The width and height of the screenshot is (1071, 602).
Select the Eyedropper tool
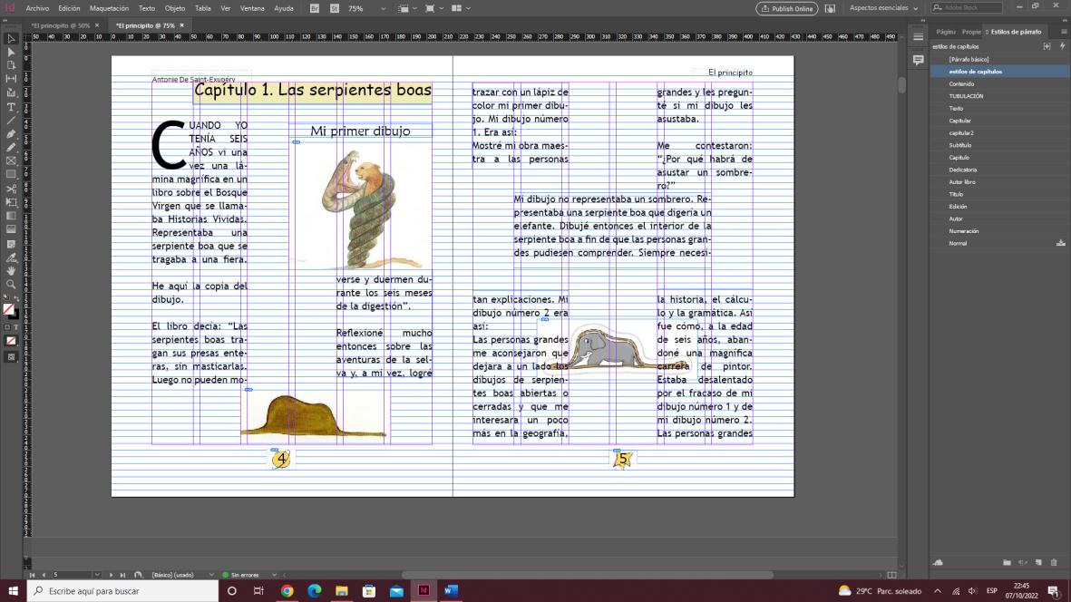11,258
